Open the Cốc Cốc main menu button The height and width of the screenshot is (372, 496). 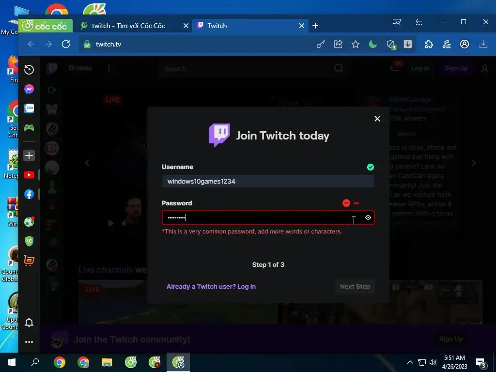click(x=46, y=26)
